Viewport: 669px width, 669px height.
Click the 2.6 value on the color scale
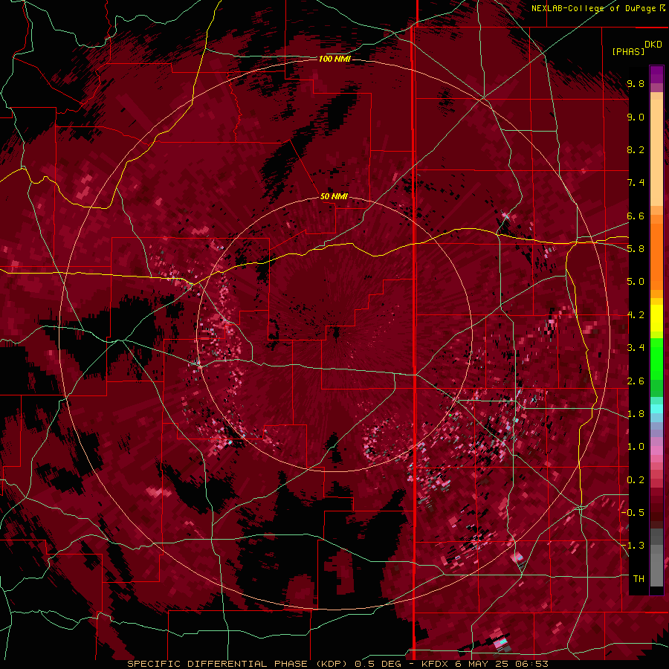[x=636, y=381]
